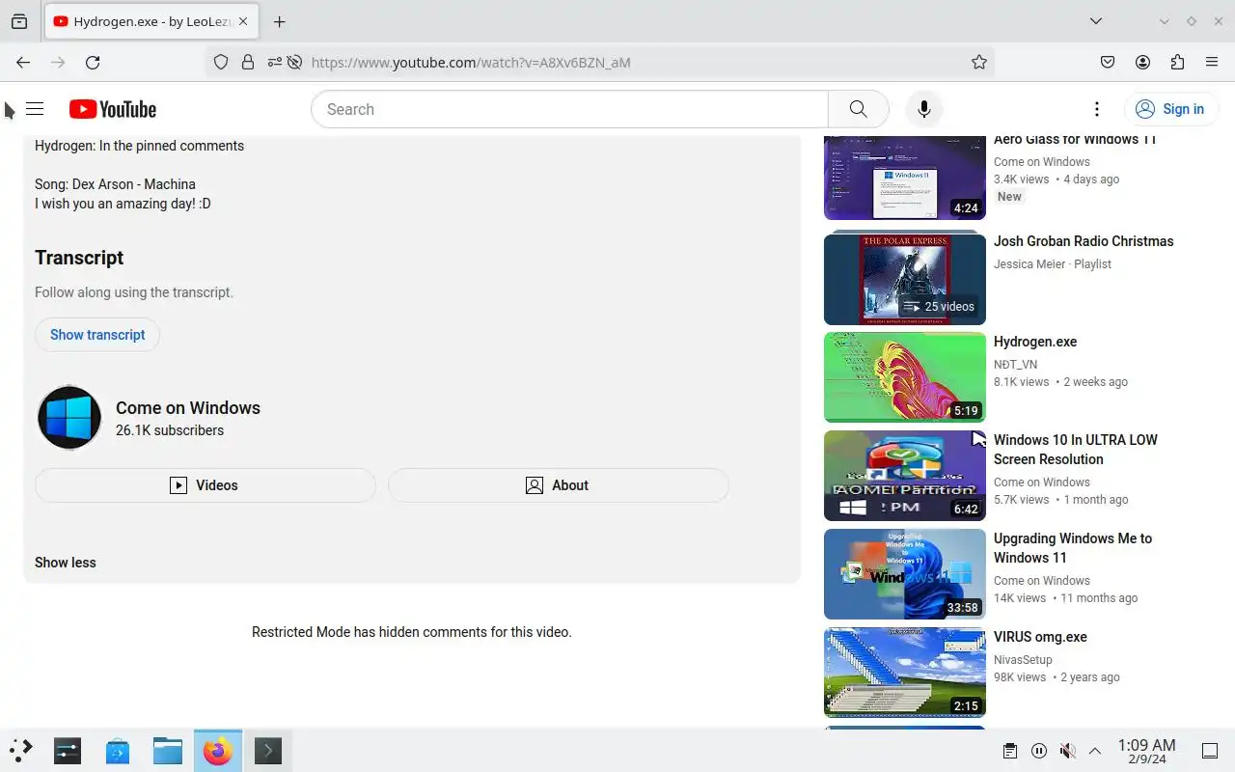This screenshot has height=772, width=1235.
Task: Open the site permissions icon in the address bar
Action: click(x=275, y=62)
